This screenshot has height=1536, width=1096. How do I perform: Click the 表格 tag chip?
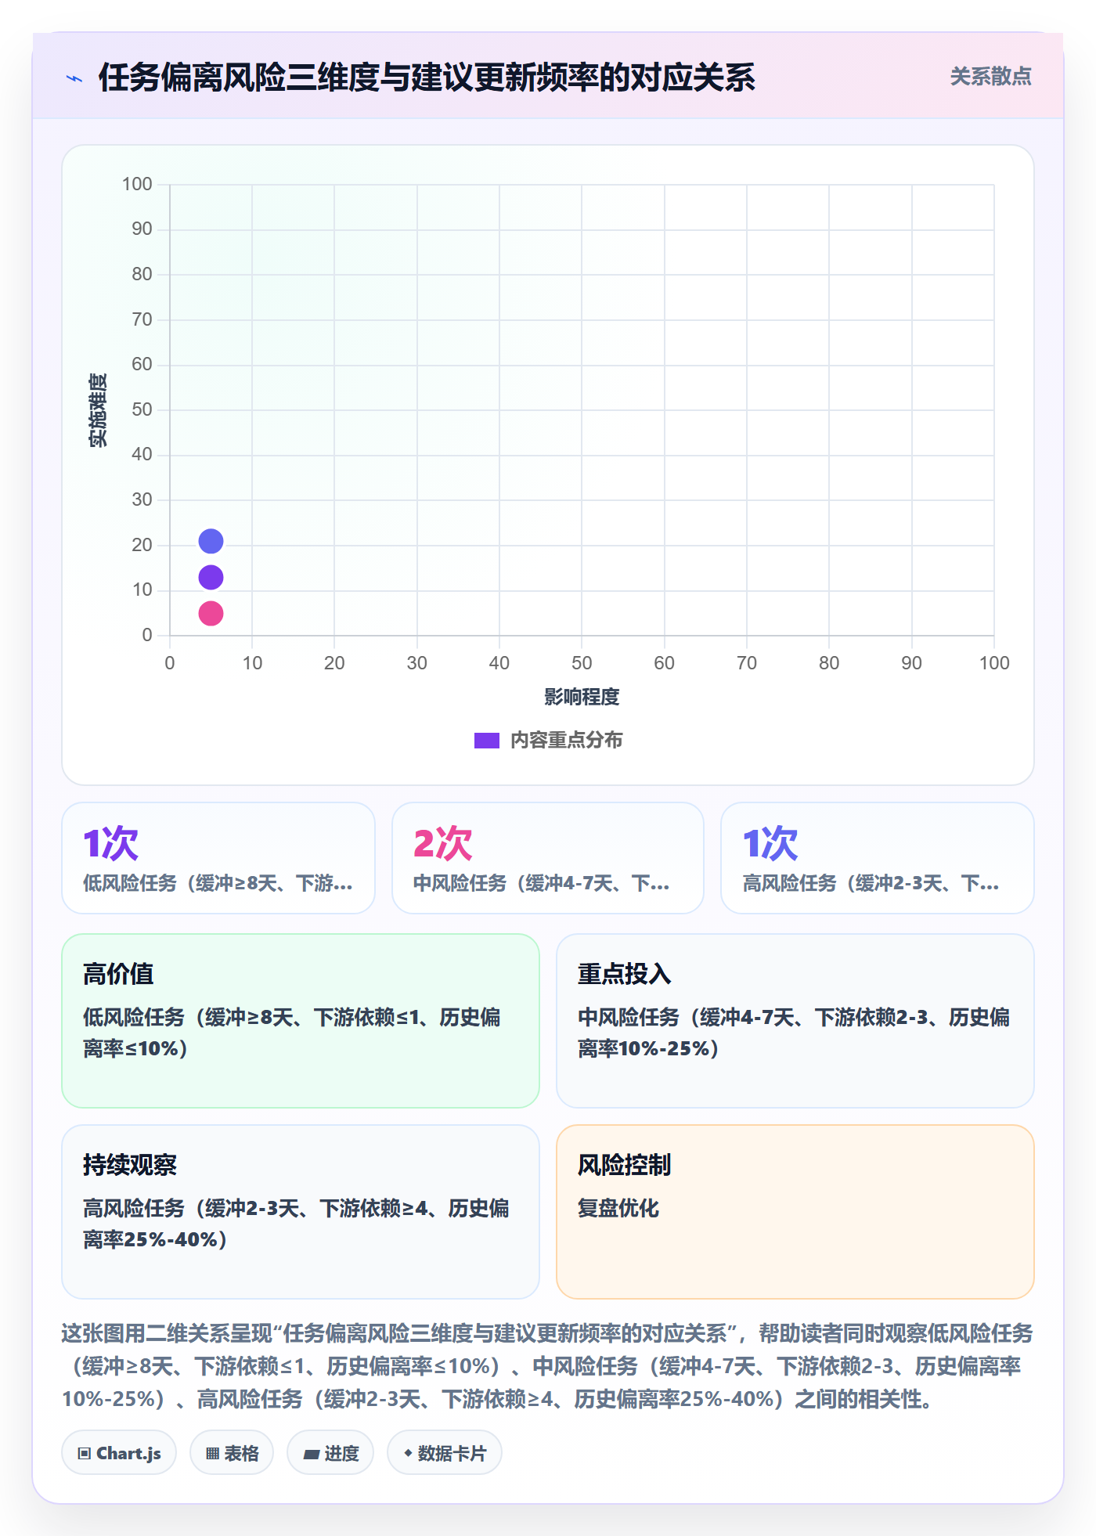[x=232, y=1453]
